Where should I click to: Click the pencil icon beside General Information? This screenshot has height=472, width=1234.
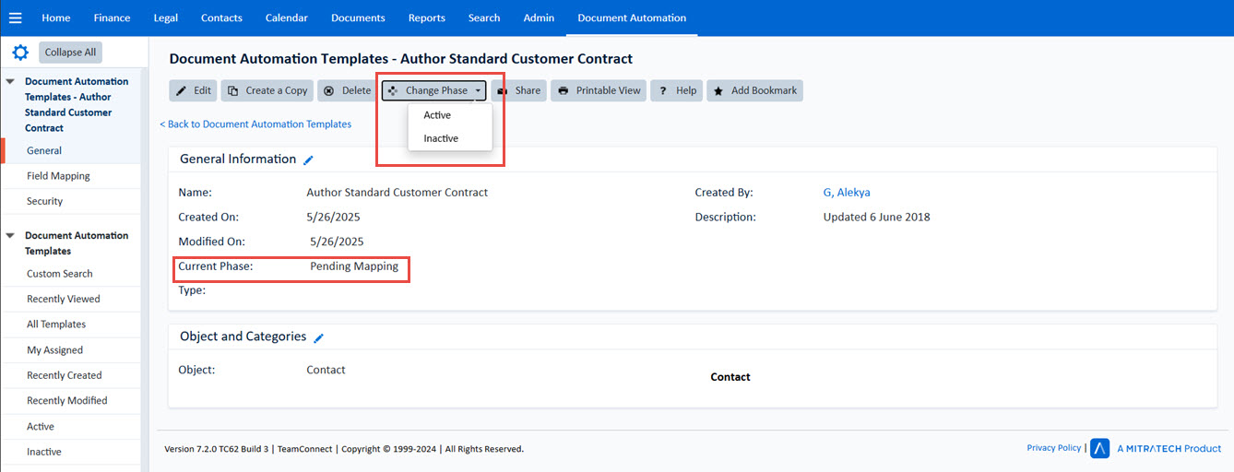(309, 159)
